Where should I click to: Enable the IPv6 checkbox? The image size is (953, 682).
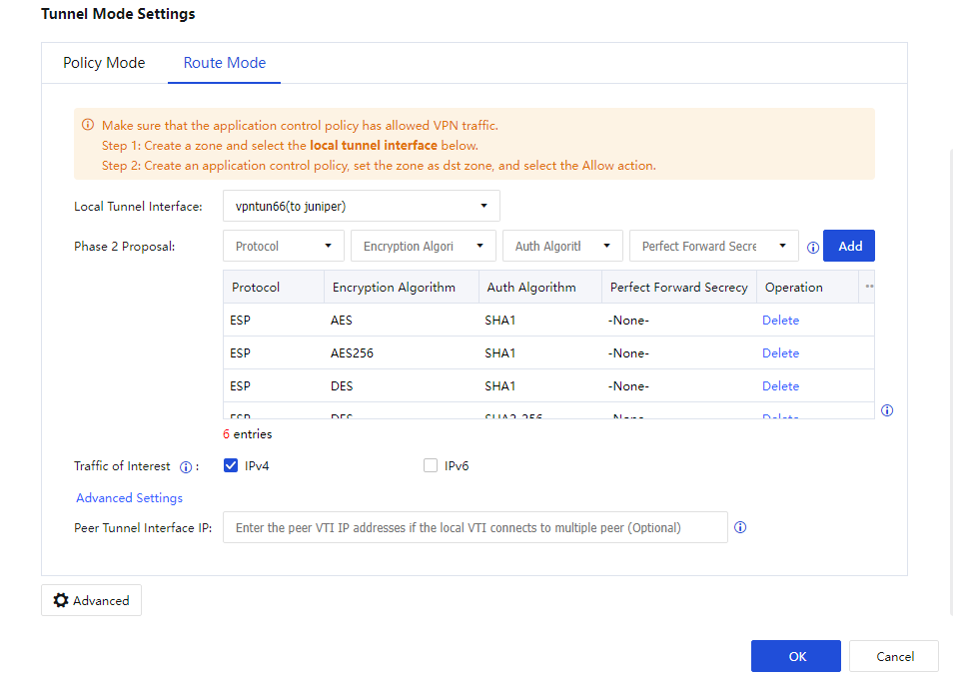(x=431, y=465)
